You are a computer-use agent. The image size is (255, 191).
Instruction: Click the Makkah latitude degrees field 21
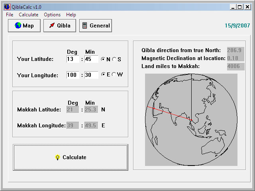[73, 109]
